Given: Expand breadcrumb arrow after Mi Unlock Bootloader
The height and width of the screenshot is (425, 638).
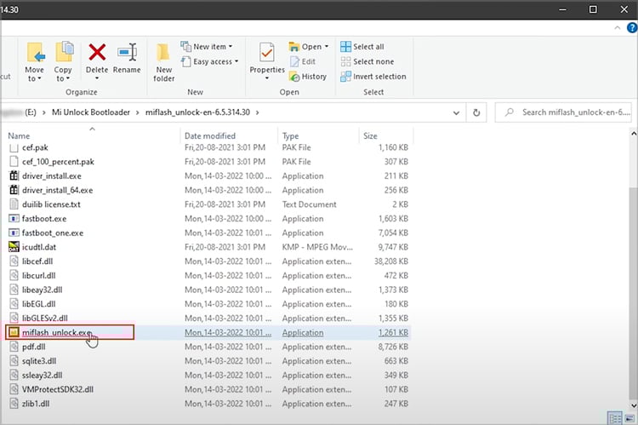Looking at the screenshot, I should tap(138, 112).
